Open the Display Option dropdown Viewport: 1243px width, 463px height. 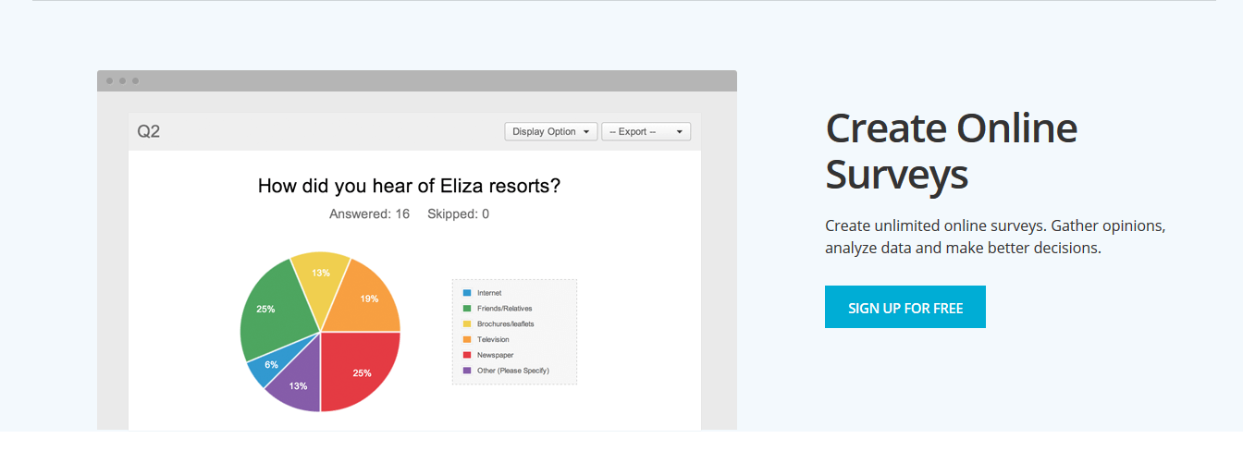(551, 132)
